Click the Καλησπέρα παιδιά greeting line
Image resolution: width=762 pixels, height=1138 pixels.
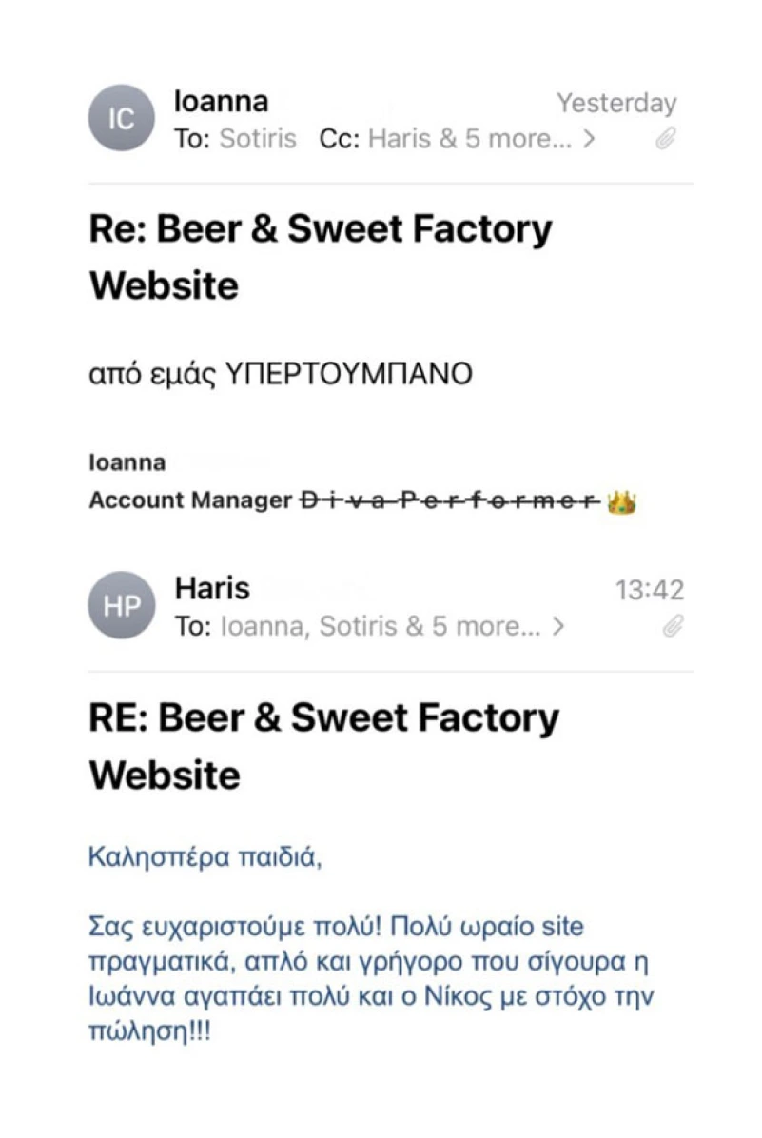pos(205,857)
